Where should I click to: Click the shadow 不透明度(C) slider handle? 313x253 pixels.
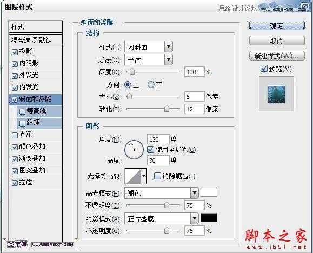tap(167, 231)
